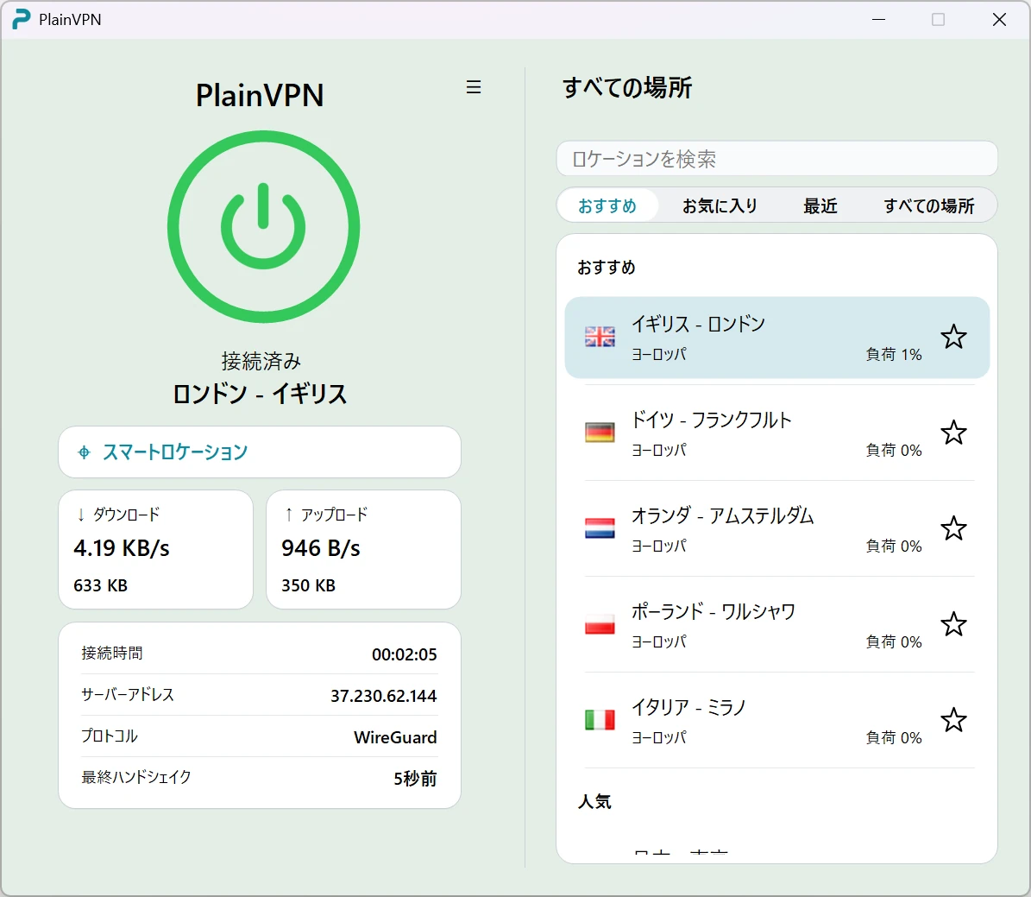Click the 人気 section heading

[x=594, y=801]
